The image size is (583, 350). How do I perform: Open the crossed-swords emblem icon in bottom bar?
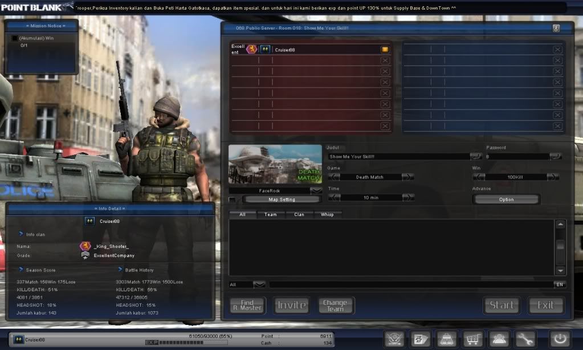[x=394, y=339]
